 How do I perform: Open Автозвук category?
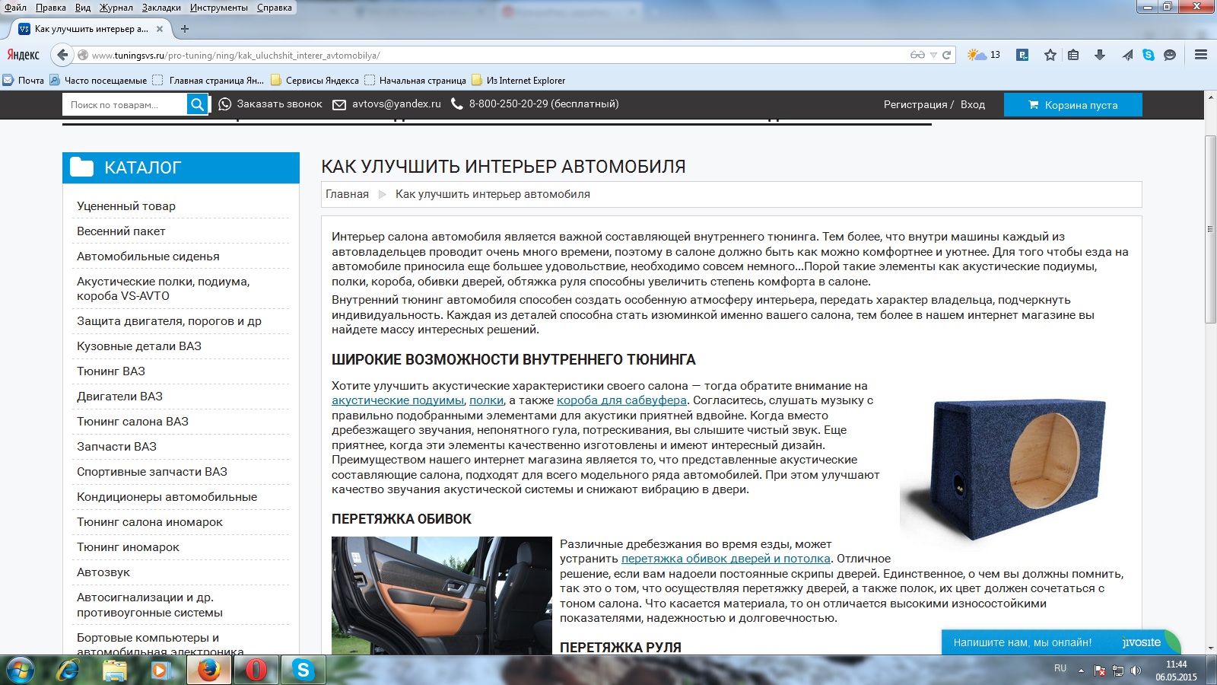coord(103,572)
